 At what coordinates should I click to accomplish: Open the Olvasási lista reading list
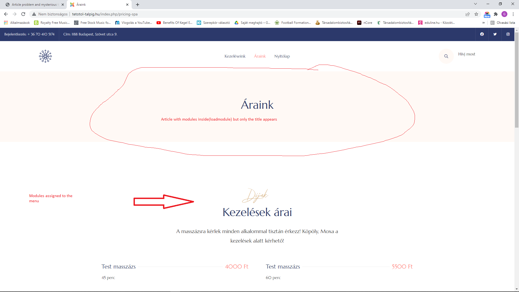click(503, 23)
